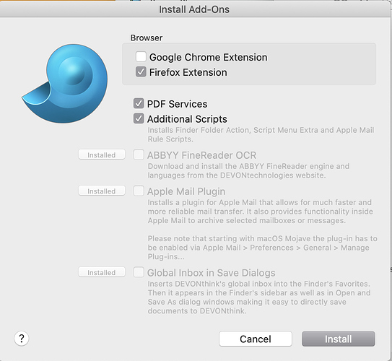The image size is (392, 361).
Task: Click the "Additional Scripts" label
Action: coord(187,119)
